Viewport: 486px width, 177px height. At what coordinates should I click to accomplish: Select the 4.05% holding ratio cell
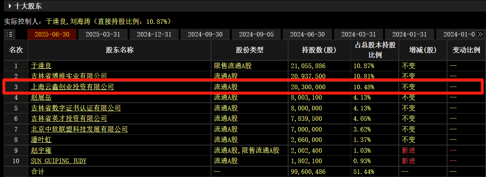click(x=362, y=119)
